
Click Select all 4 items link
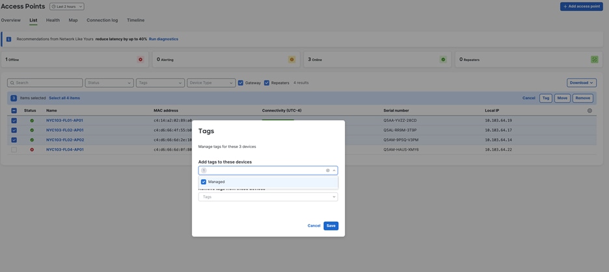tap(64, 98)
